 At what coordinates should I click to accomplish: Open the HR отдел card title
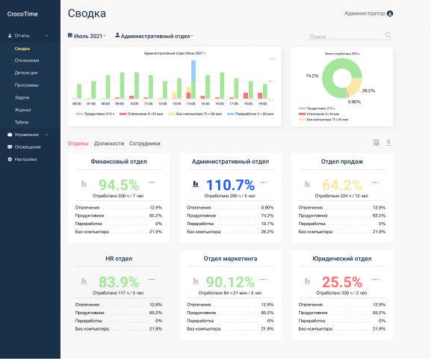pos(119,259)
